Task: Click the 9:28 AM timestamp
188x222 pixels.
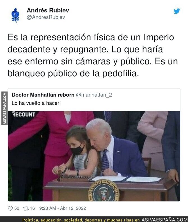Action: [48, 208]
